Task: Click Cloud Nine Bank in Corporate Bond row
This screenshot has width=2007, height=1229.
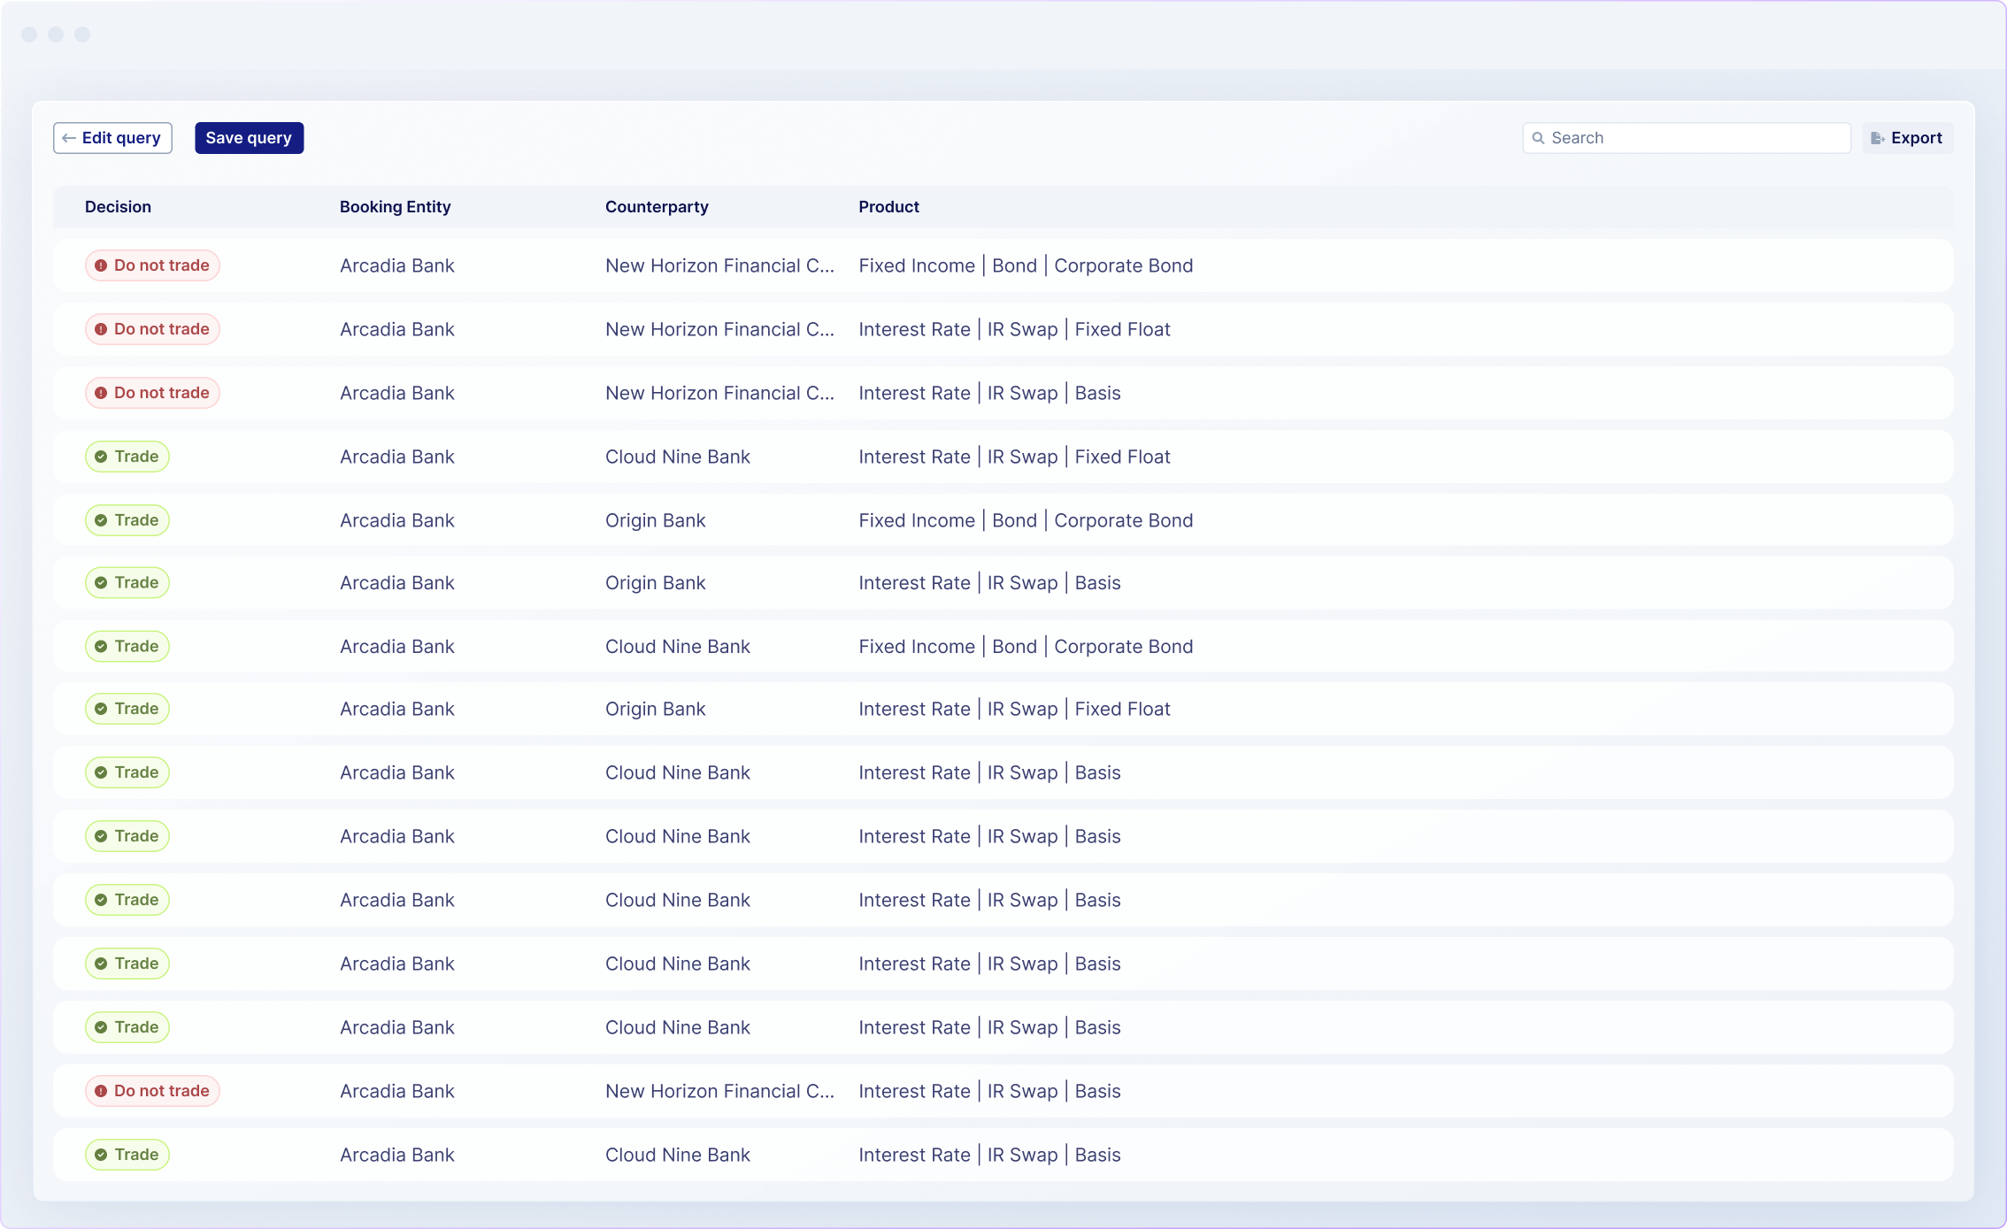Action: pyautogui.click(x=678, y=647)
